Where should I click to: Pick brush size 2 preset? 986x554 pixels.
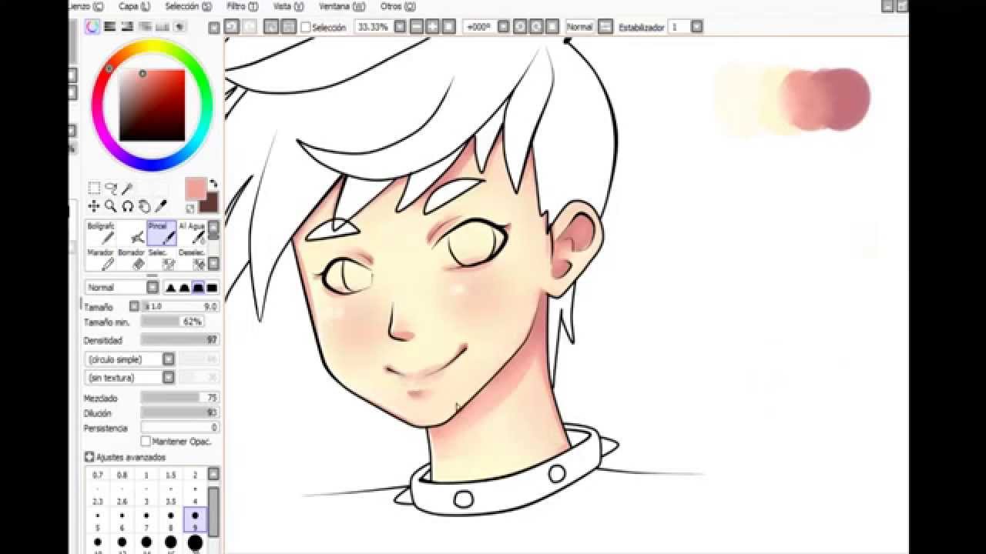195,476
